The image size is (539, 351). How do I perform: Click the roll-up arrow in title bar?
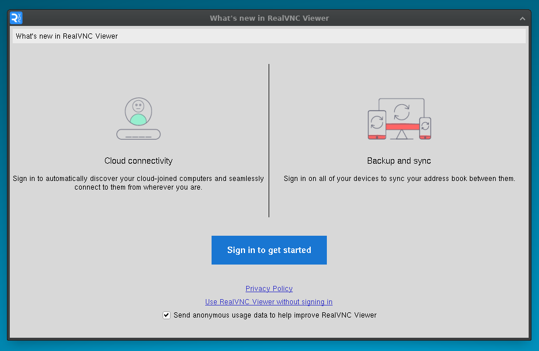pos(522,18)
